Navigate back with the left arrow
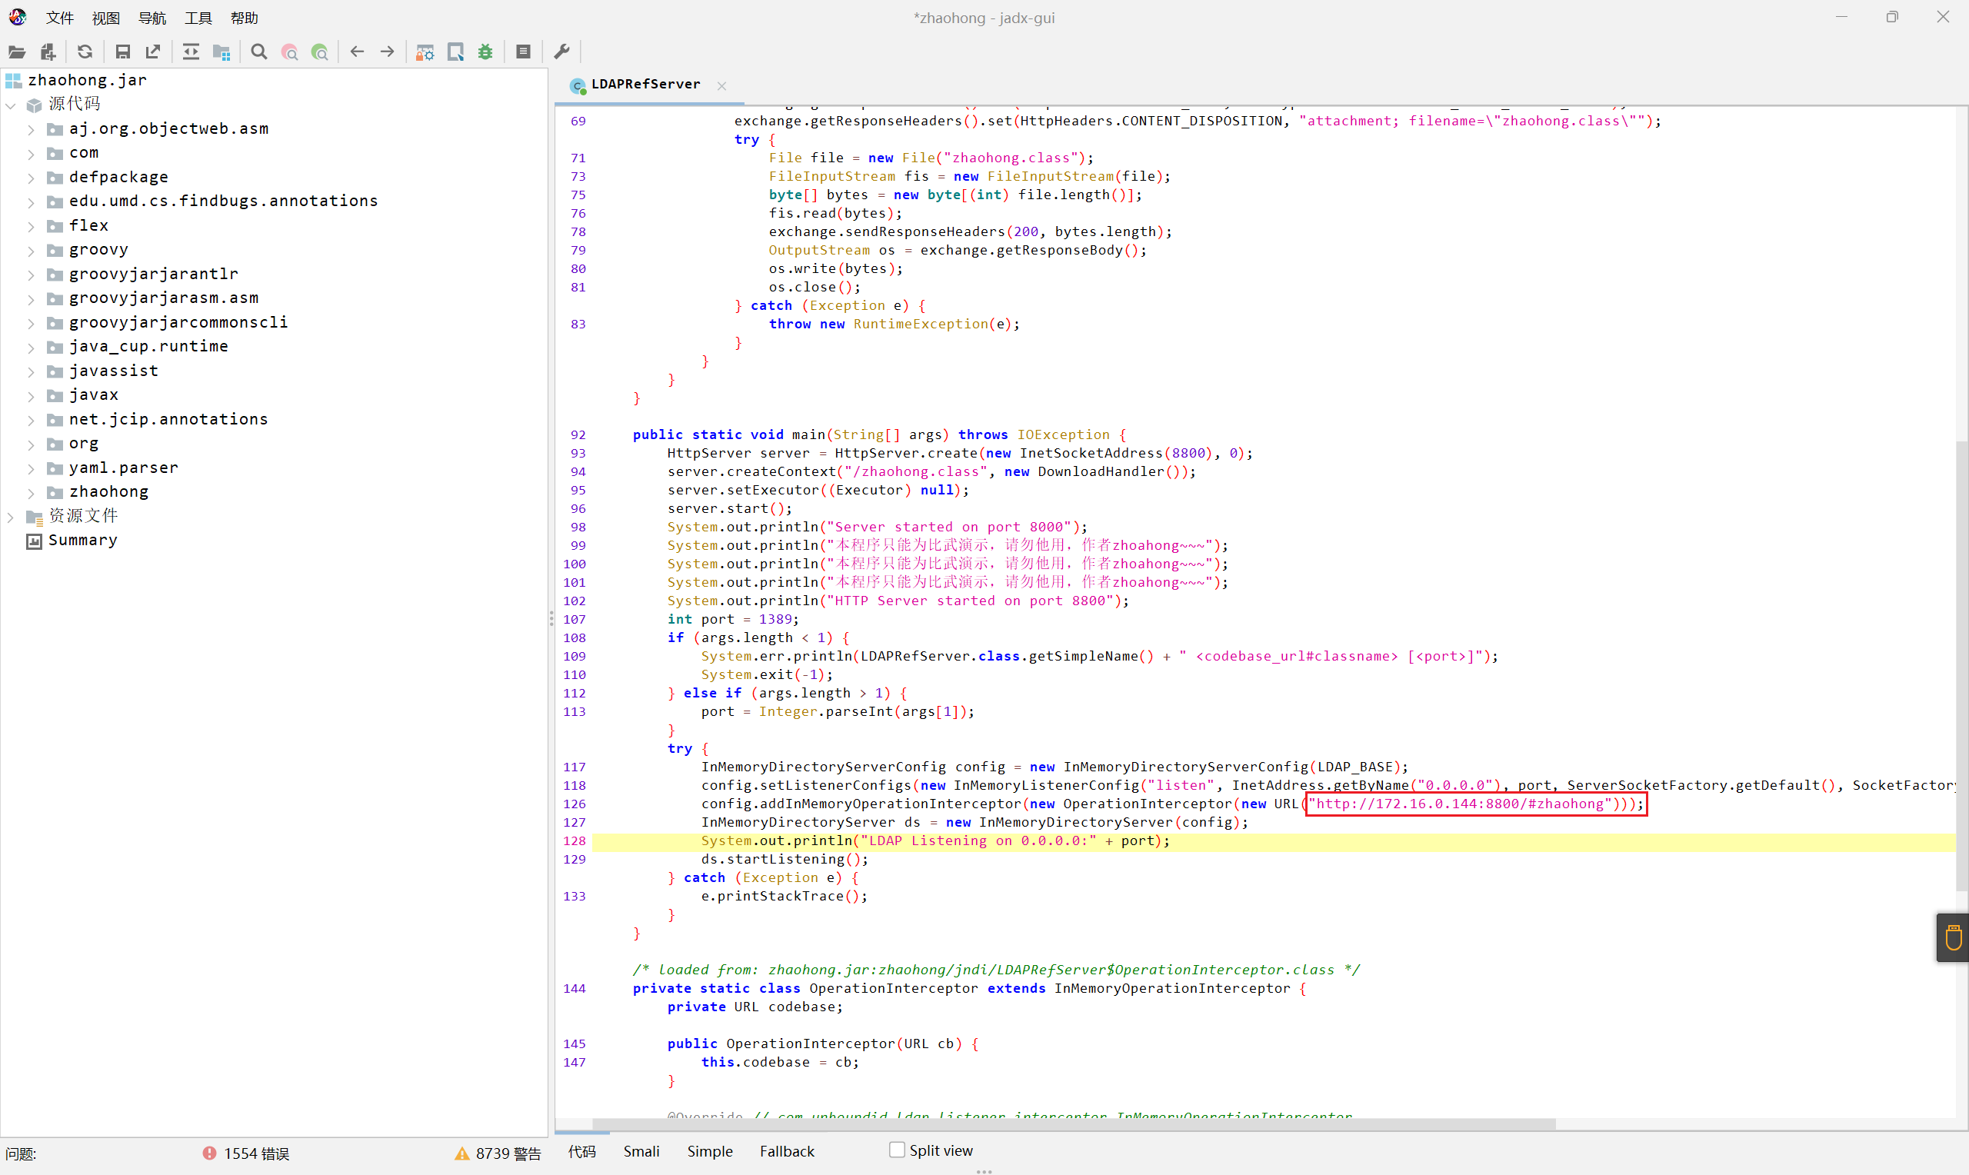 pos(357,52)
